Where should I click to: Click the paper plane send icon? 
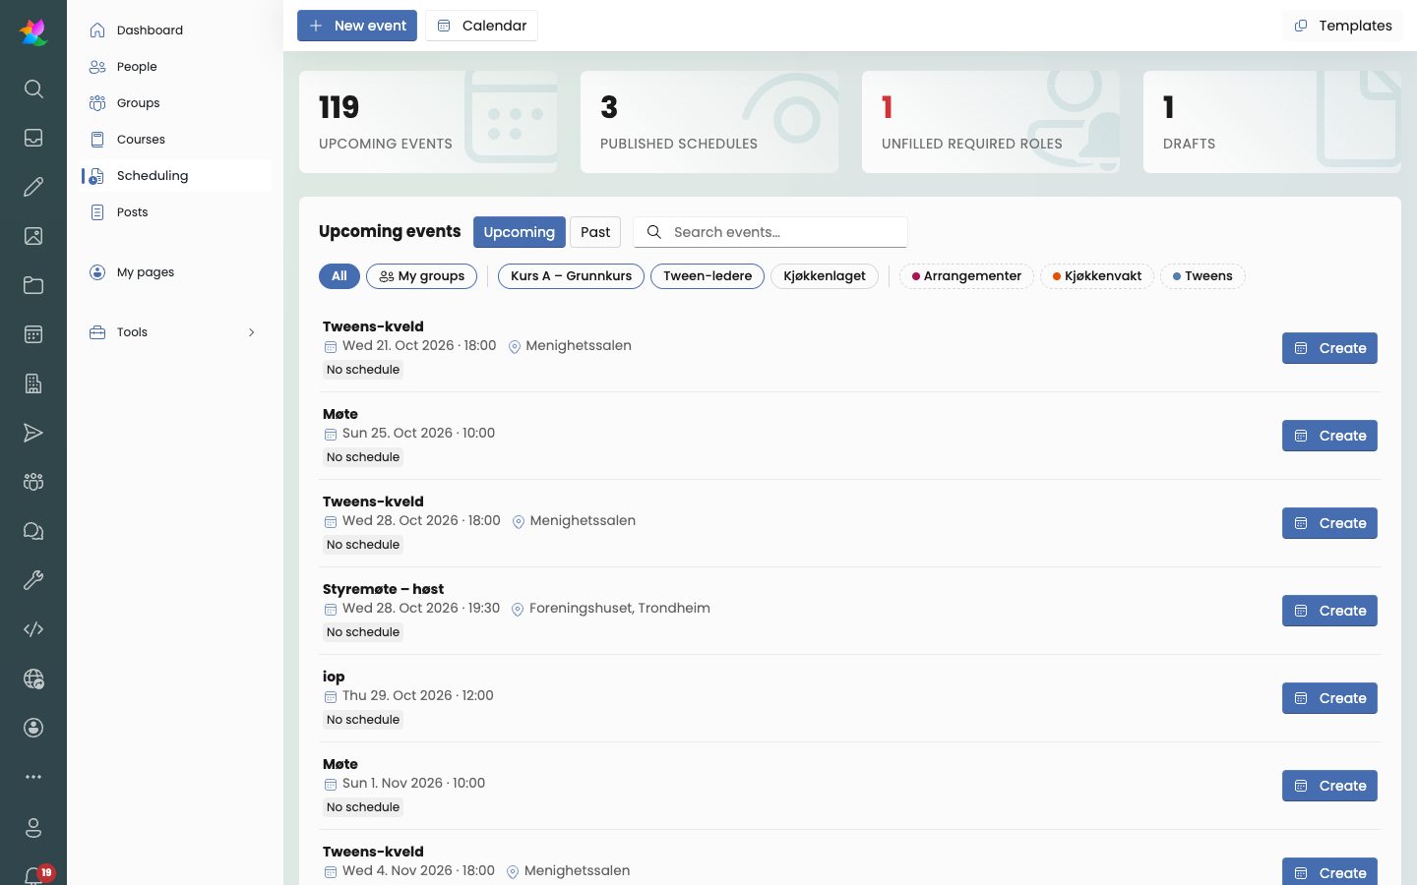point(33,433)
